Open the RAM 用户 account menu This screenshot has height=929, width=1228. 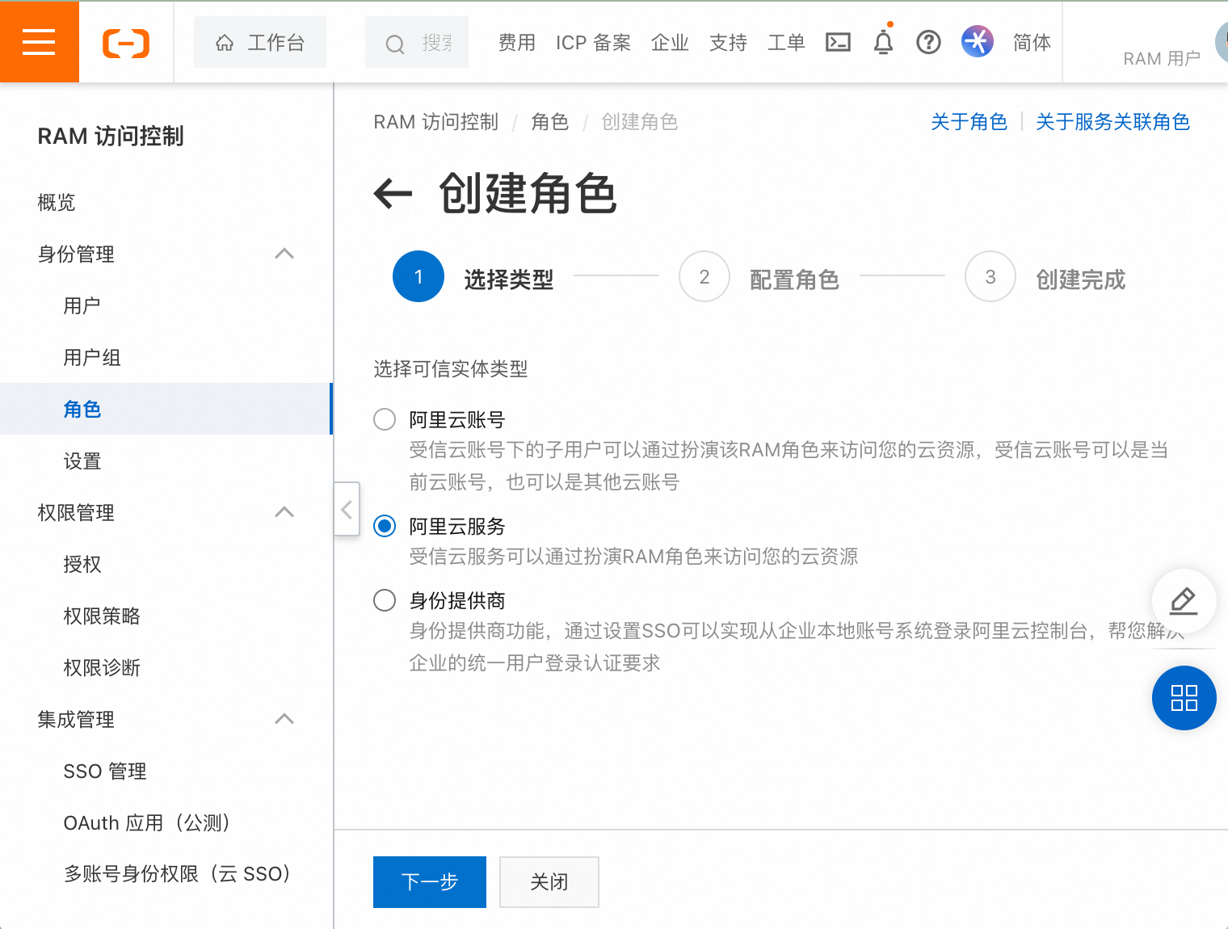(x=1162, y=58)
